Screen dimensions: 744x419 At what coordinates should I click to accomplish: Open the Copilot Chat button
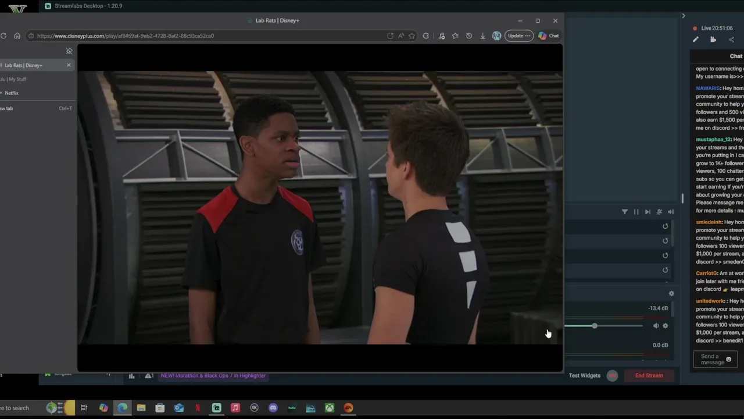(x=549, y=35)
